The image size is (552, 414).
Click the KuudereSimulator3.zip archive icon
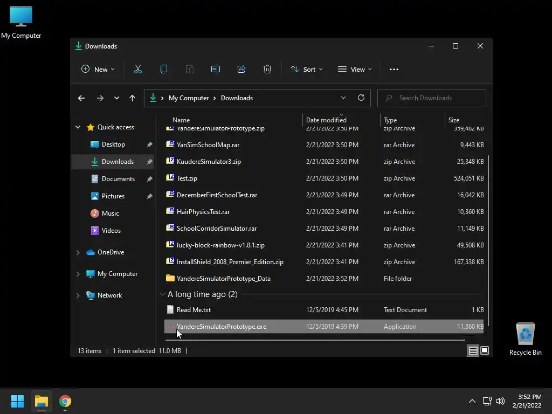pos(170,161)
